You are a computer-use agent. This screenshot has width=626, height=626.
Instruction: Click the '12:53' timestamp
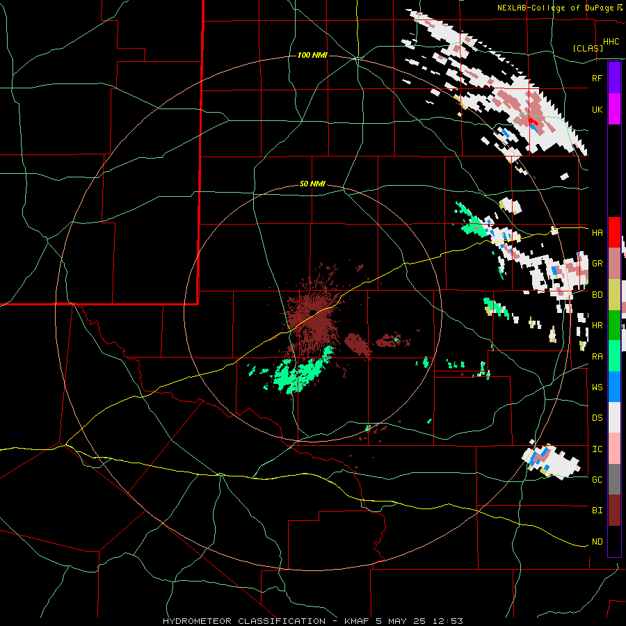coord(448,621)
